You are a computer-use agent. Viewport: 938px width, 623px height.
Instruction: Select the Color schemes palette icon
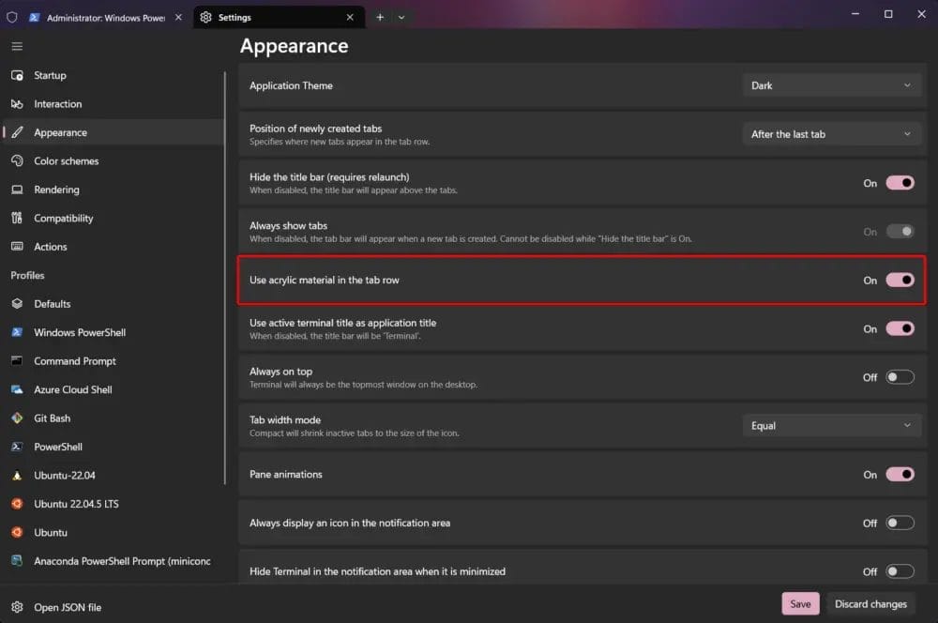coord(17,161)
